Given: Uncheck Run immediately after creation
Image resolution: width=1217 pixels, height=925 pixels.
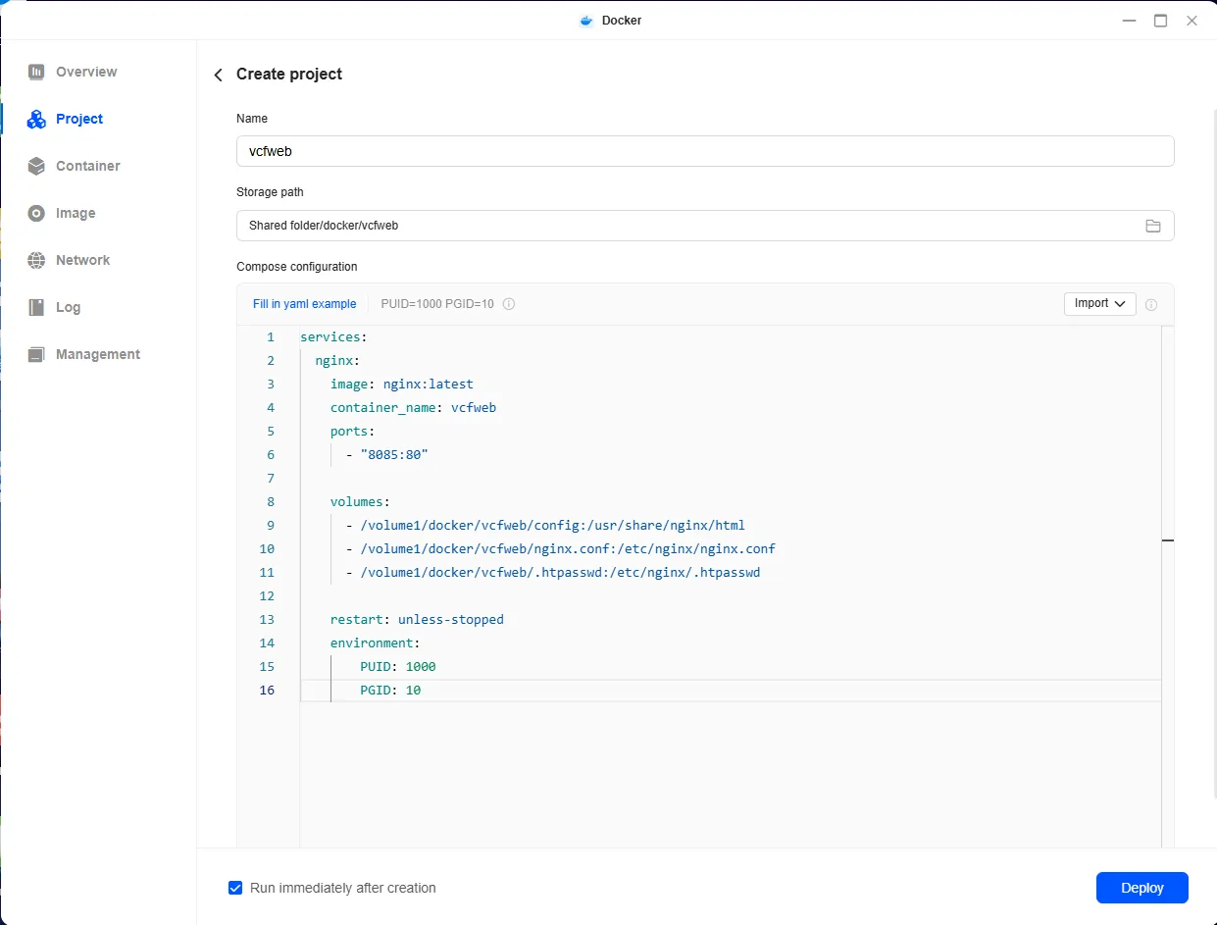Looking at the screenshot, I should 235,888.
